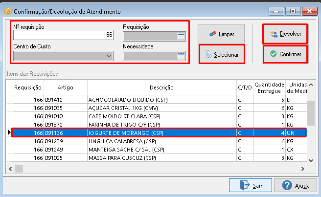This screenshot has width=321, height=197.
Task: Click article code 091872
Action: [54, 125]
